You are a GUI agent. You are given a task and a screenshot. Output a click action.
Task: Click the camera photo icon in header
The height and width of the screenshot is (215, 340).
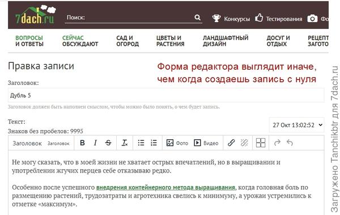(312, 19)
